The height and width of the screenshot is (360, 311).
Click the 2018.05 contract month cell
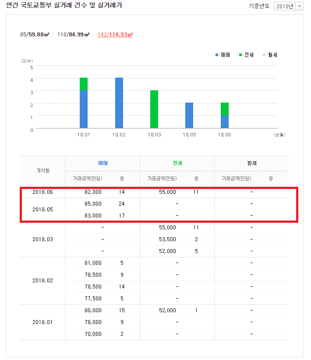click(42, 210)
